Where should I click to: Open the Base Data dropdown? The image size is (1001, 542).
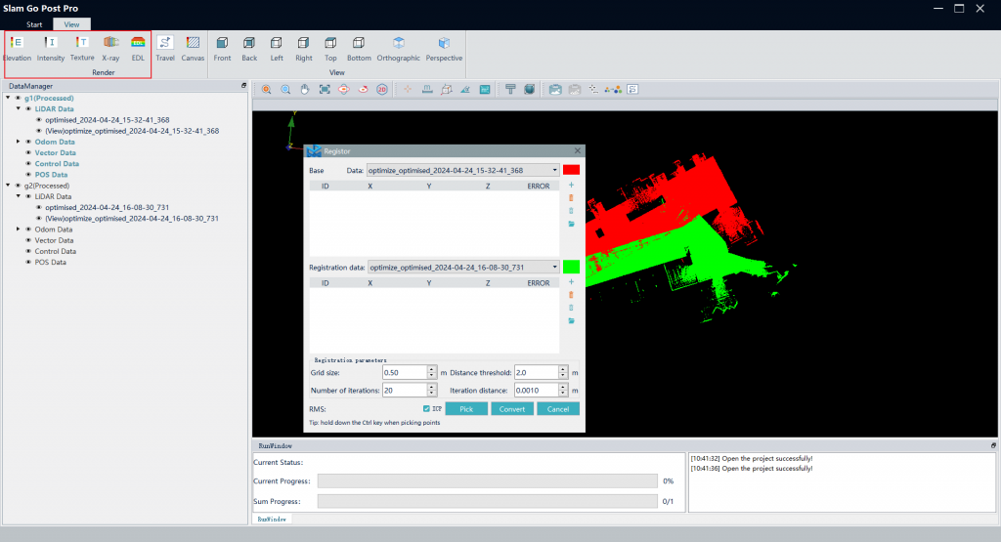point(555,170)
